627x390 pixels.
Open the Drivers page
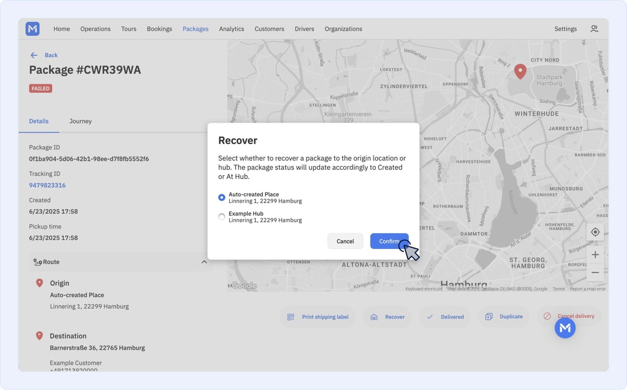[x=304, y=29]
